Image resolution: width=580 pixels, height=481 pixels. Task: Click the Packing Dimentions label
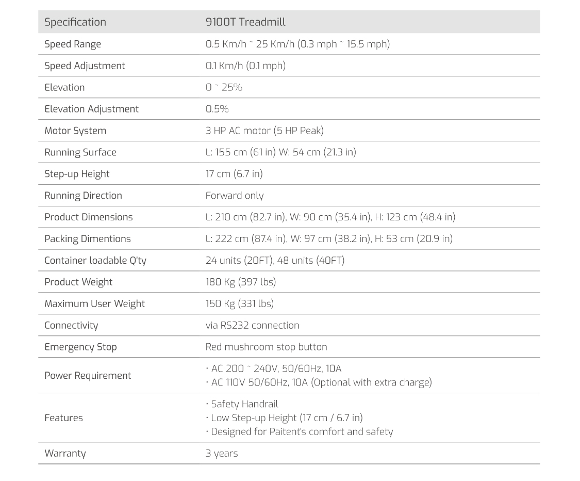click(x=88, y=239)
